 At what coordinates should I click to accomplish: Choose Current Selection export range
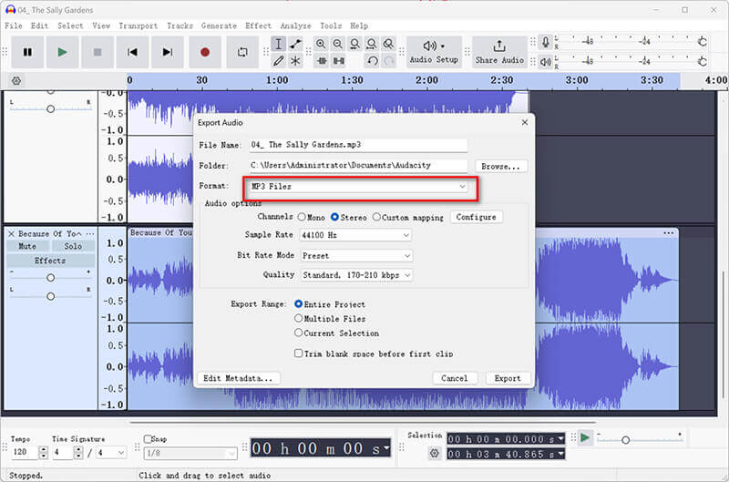(299, 333)
